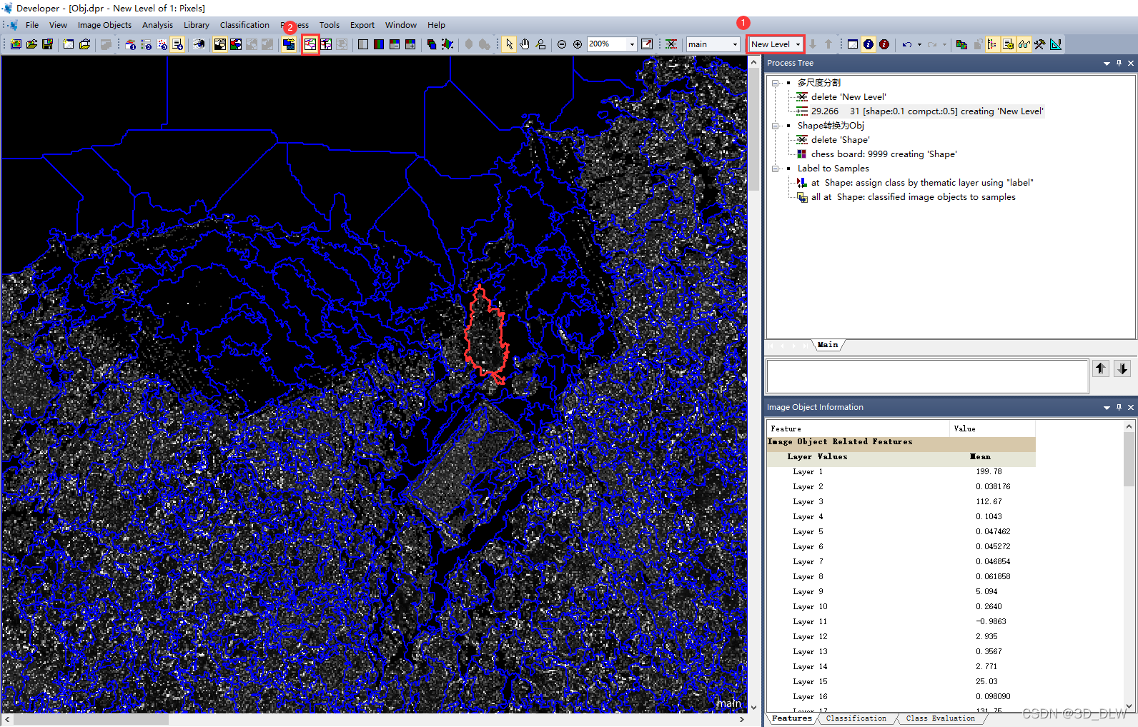Click the move up arrow button
The image size is (1138, 727).
coord(1101,368)
